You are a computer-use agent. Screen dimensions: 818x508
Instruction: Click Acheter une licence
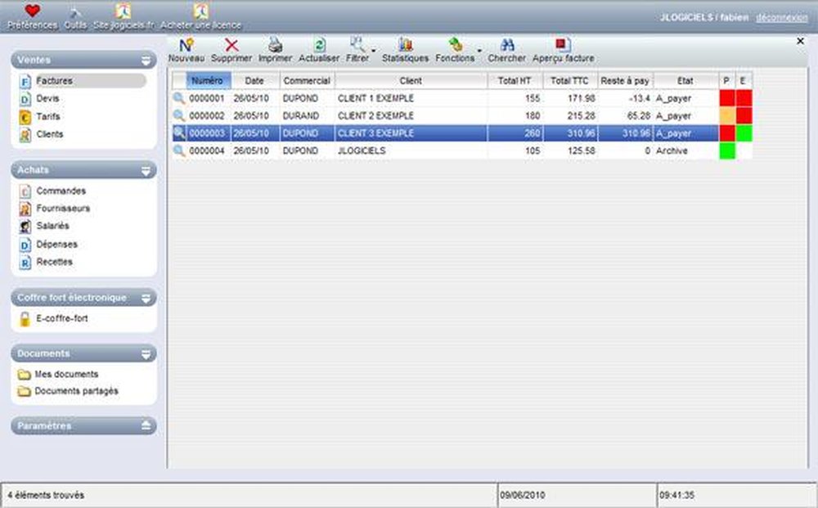click(x=200, y=16)
